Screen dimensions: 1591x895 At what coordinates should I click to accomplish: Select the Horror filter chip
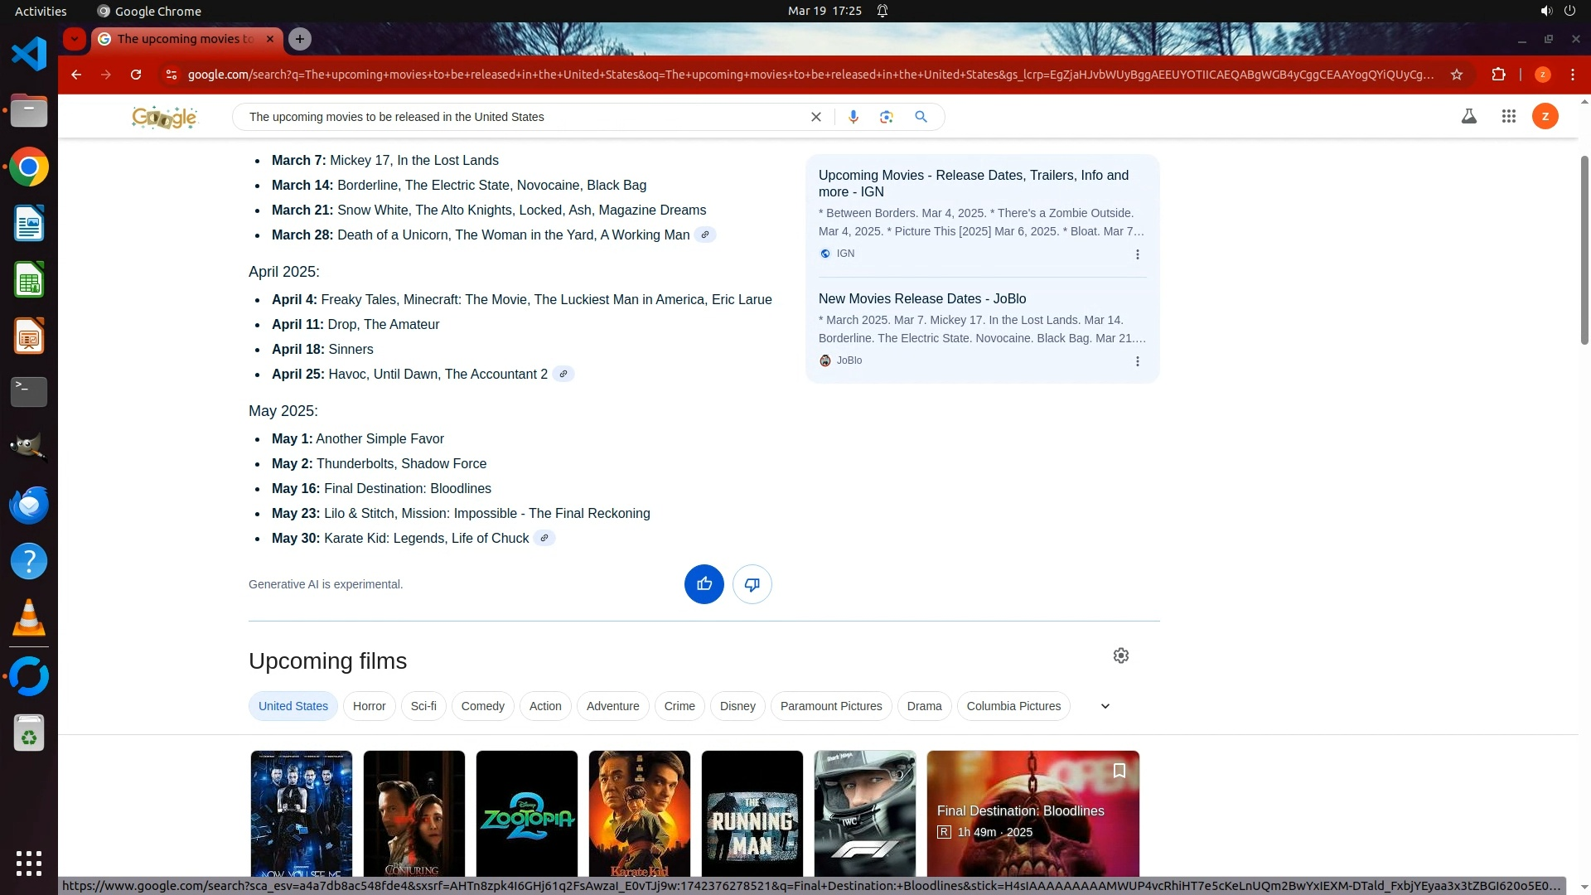[369, 706]
